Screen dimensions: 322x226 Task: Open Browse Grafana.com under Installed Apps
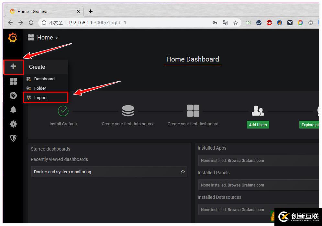click(x=246, y=161)
